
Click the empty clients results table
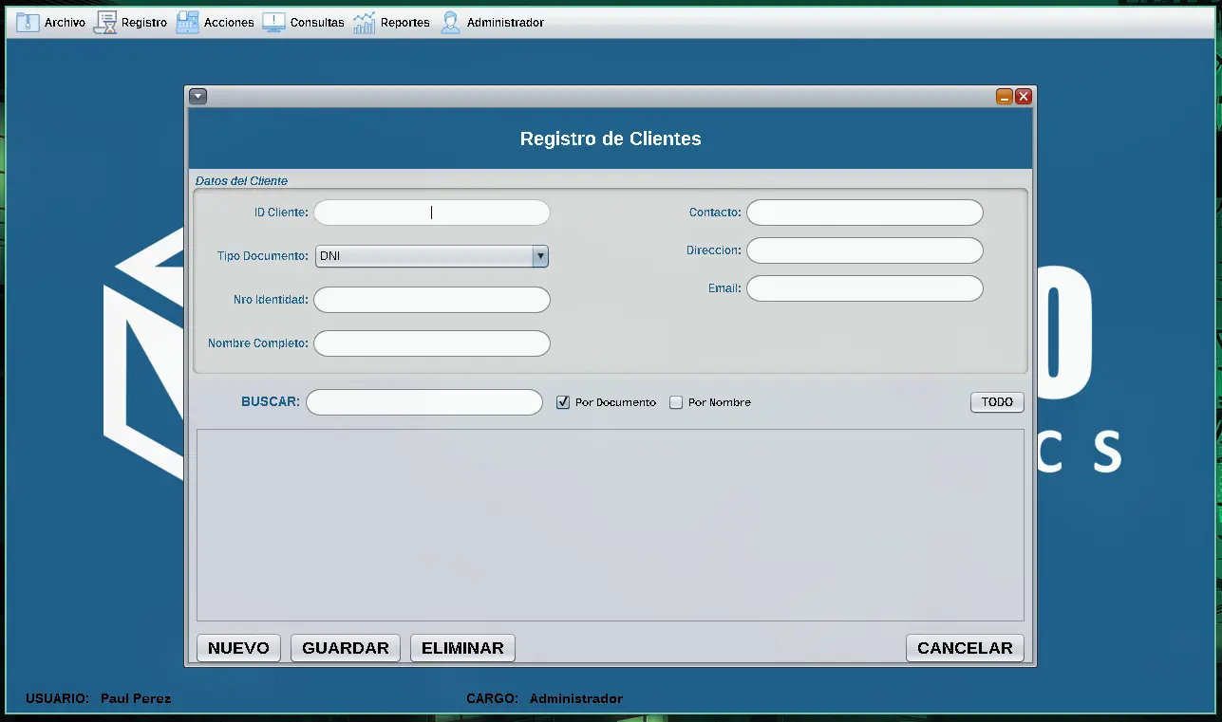coord(611,525)
